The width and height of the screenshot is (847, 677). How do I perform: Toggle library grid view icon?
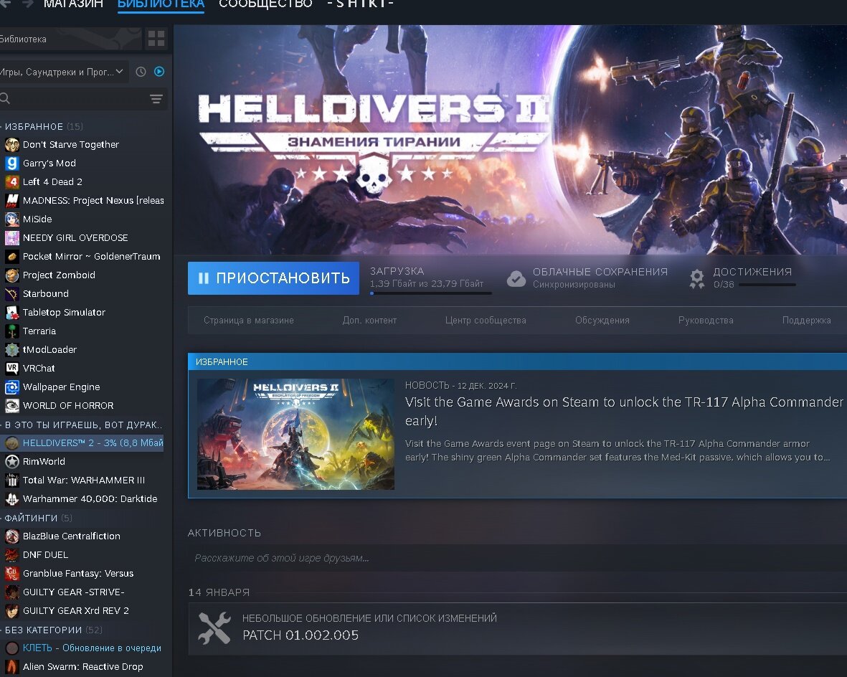156,38
